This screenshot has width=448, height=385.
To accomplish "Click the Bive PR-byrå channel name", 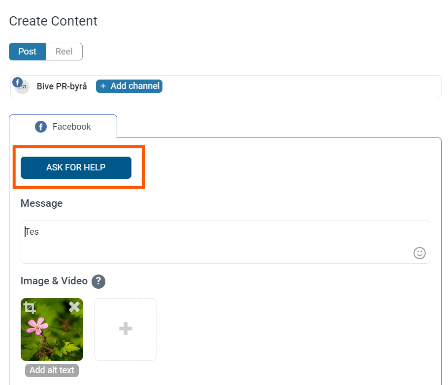I will (x=62, y=86).
